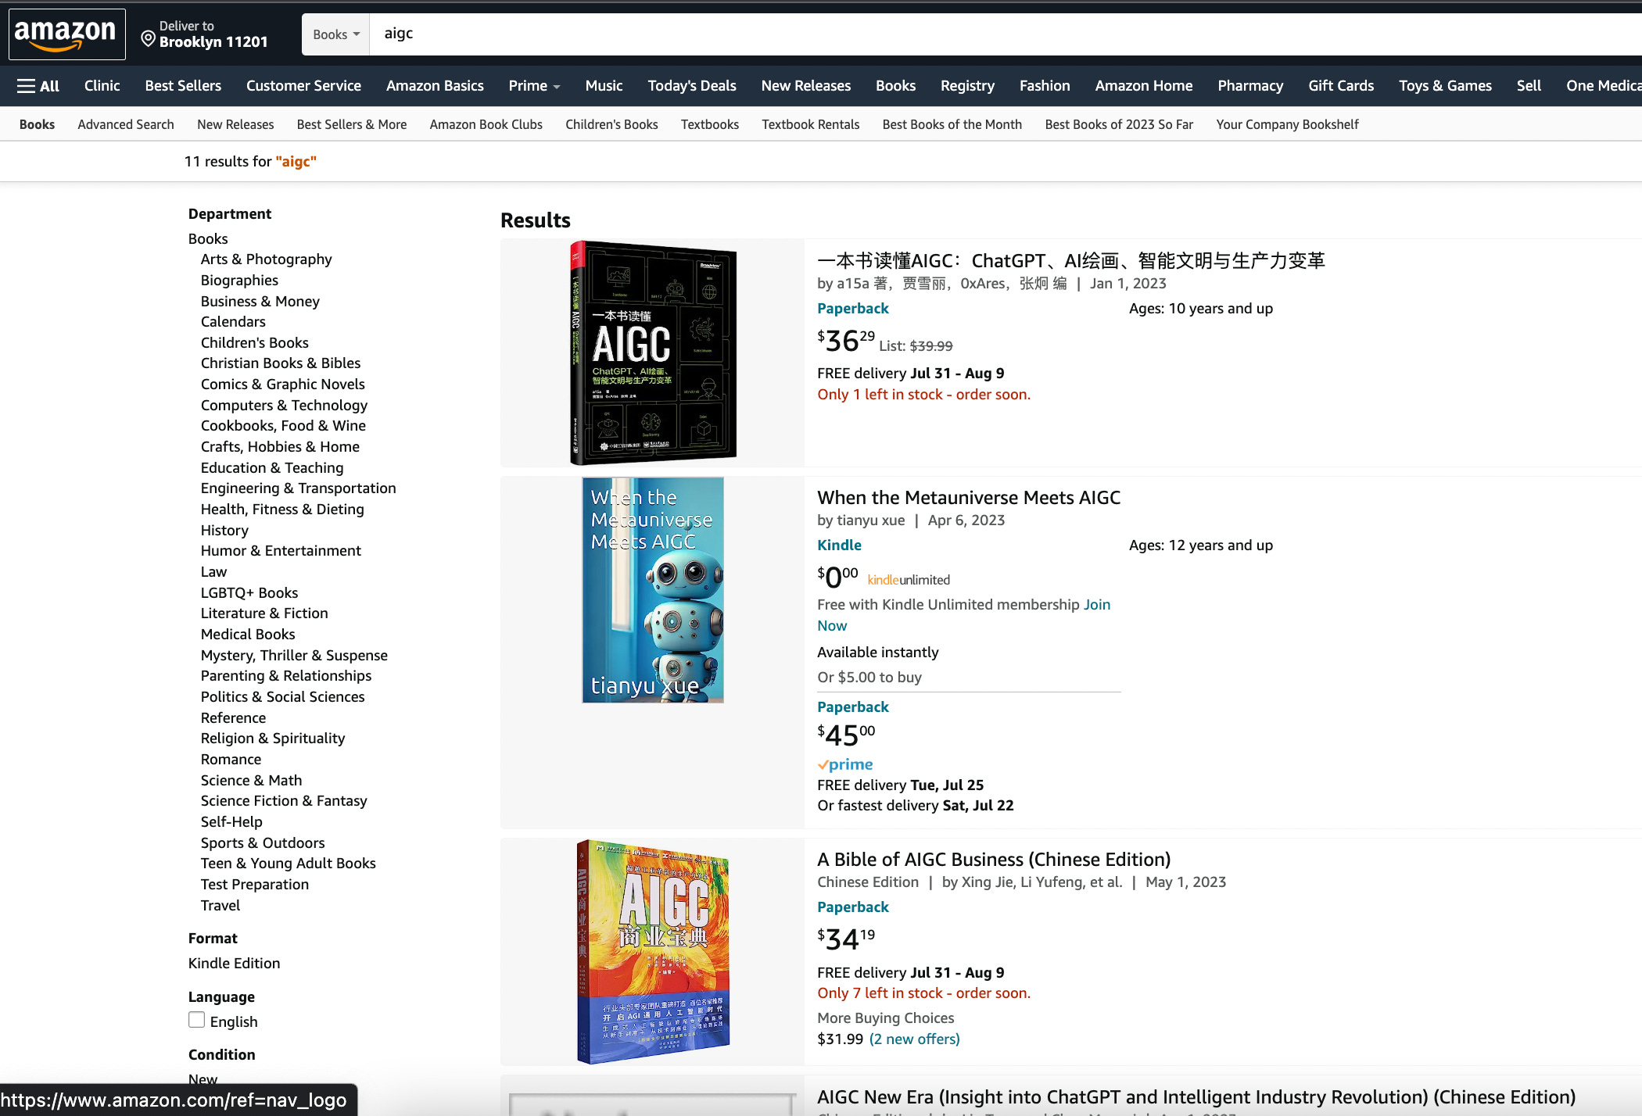Filter by Religion & Spirituality
Screen dimensions: 1642x1116
[273, 738]
